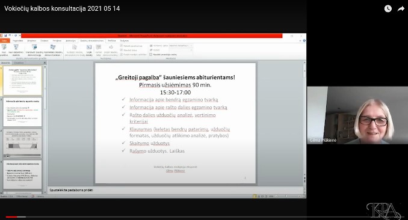Click the Undo icon in quick access toolbar
The image size is (408, 220).
pyautogui.click(x=10, y=35)
